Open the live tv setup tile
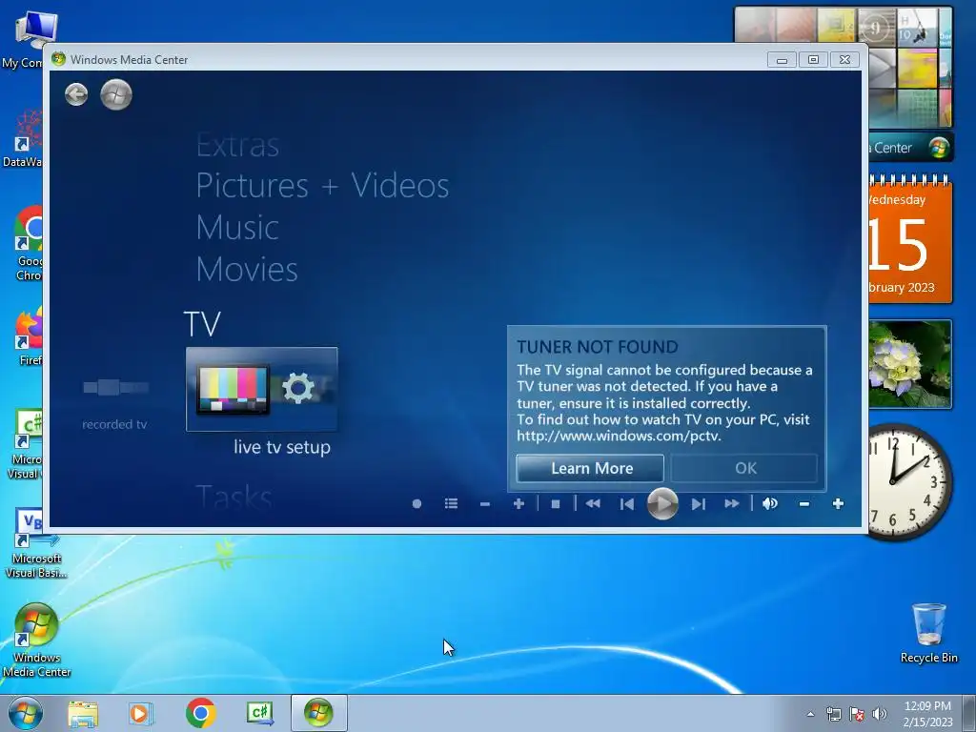Screen dimensions: 976x732 coord(262,390)
